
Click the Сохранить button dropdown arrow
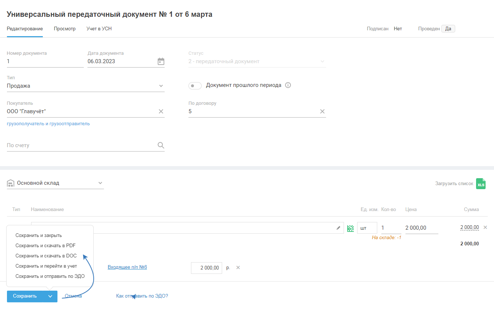point(50,296)
